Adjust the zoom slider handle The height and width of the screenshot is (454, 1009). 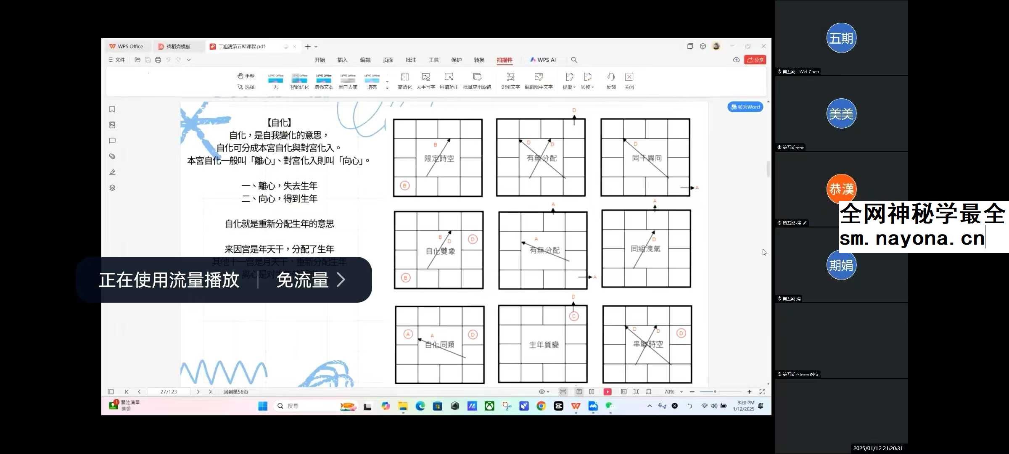coord(715,391)
